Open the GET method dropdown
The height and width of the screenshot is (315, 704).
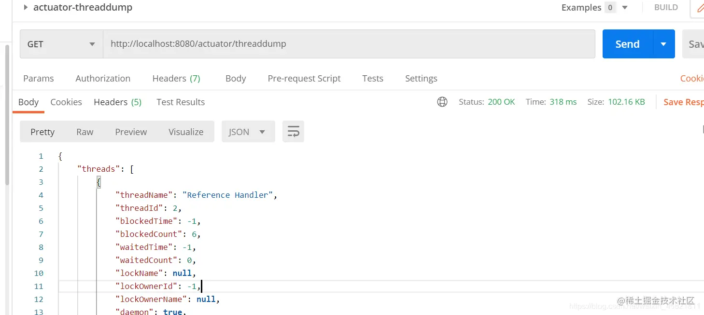[x=61, y=44]
